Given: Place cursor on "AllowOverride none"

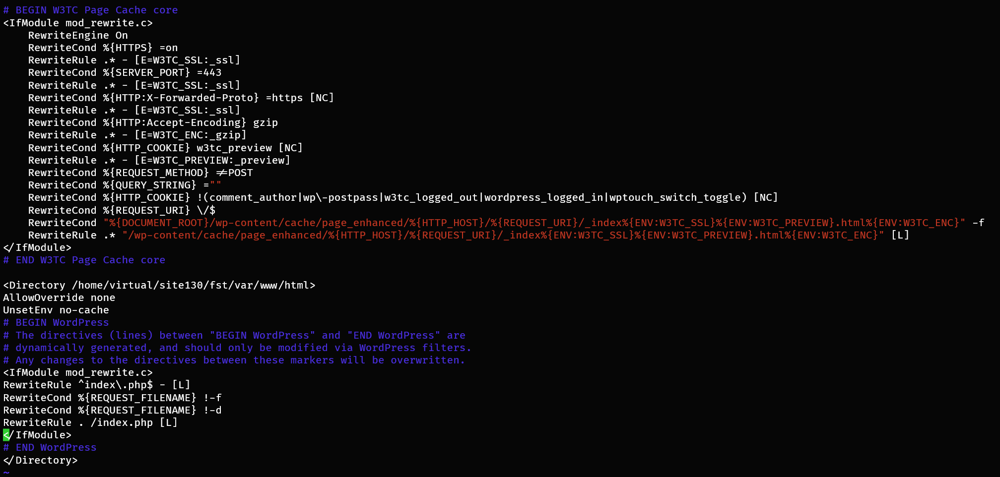Looking at the screenshot, I should (x=59, y=298).
